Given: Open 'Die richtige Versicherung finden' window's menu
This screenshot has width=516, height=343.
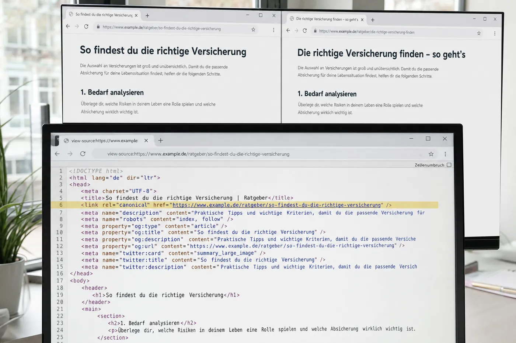Looking at the screenshot, I should point(495,34).
